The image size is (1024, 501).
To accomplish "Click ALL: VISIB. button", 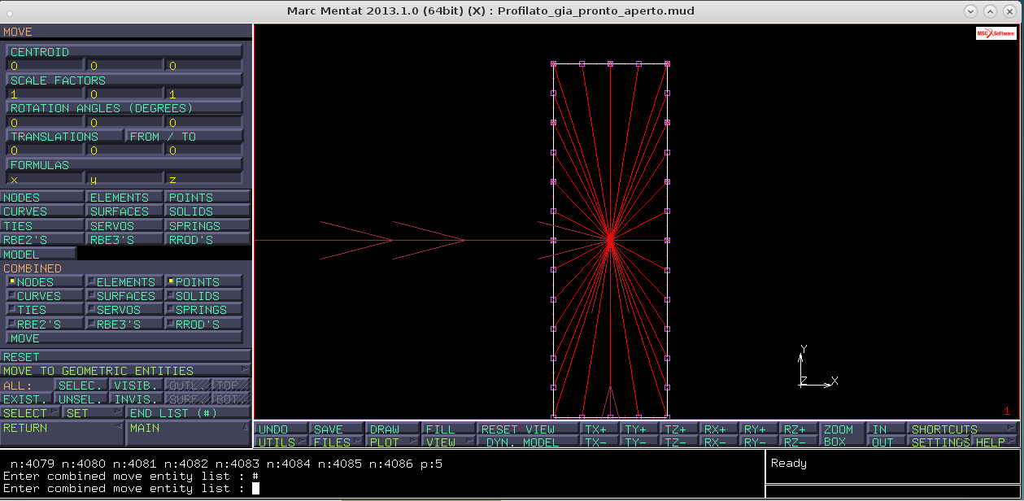I will point(137,385).
